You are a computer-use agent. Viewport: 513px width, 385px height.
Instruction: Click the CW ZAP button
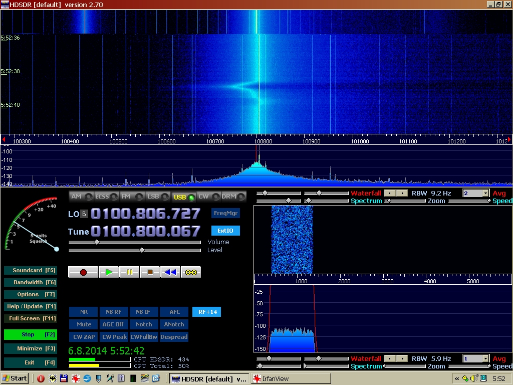[x=84, y=337]
